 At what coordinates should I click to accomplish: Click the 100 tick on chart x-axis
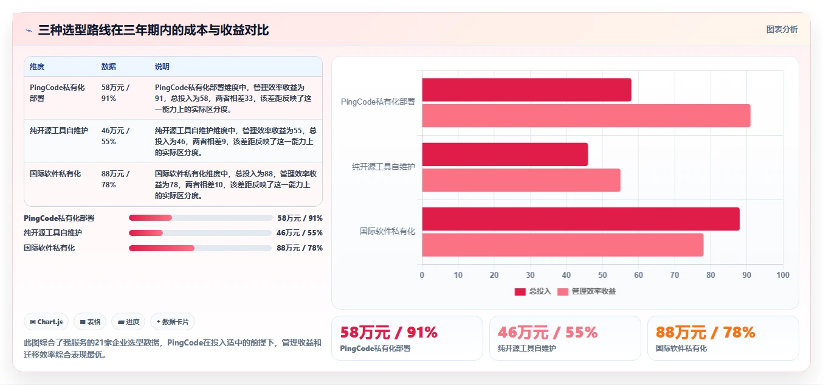pos(783,276)
